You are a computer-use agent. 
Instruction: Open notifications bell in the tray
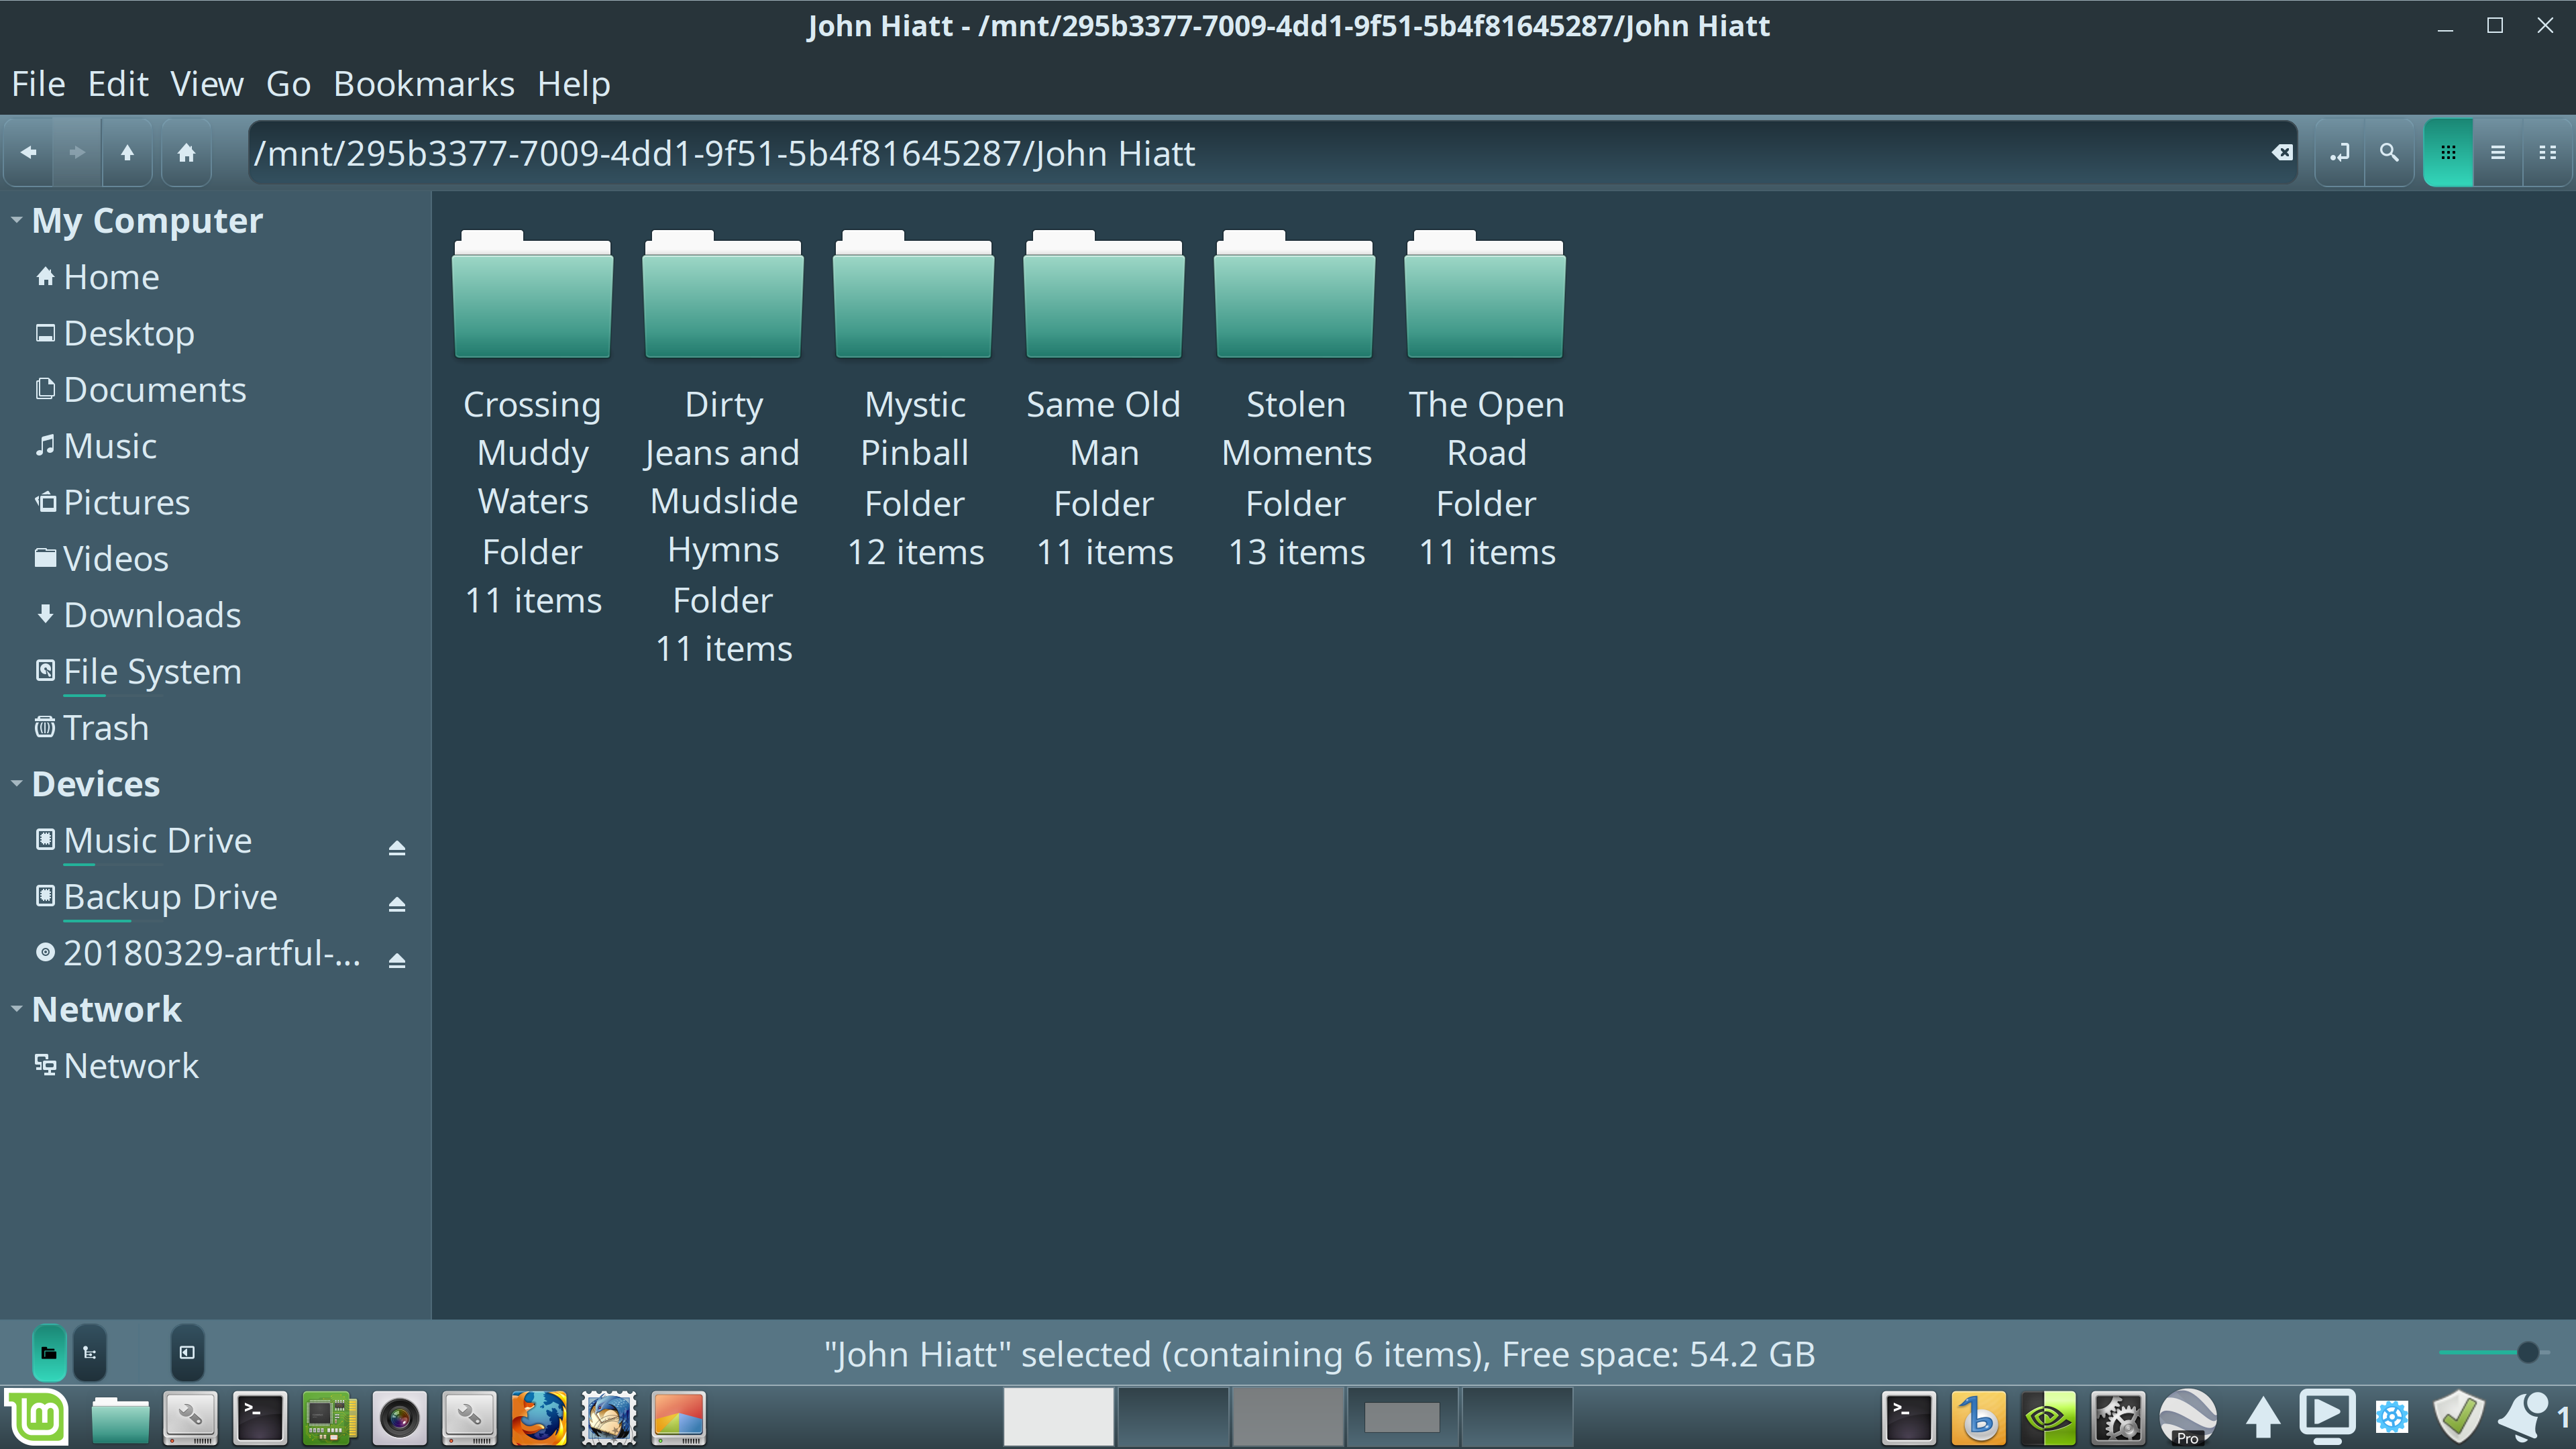2523,1418
